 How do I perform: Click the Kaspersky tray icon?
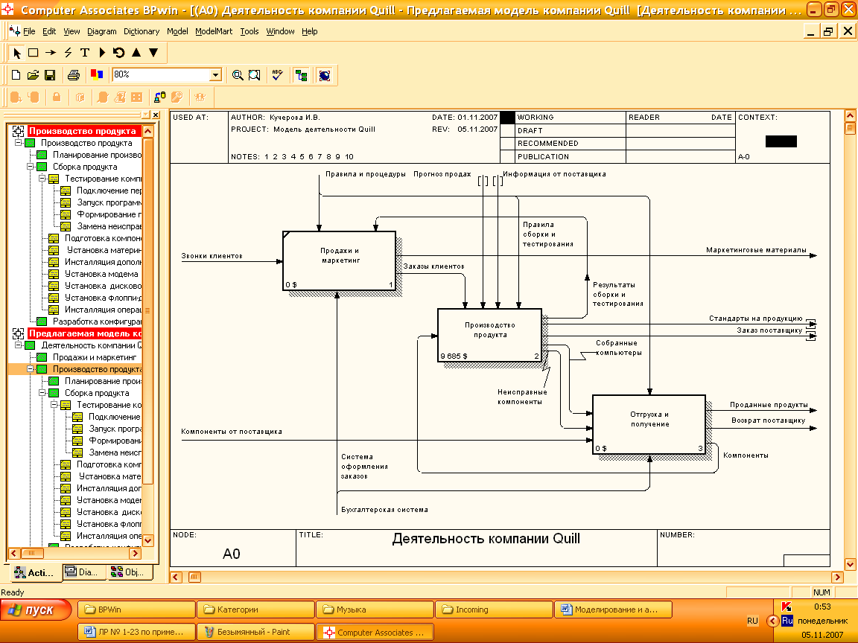click(x=786, y=607)
